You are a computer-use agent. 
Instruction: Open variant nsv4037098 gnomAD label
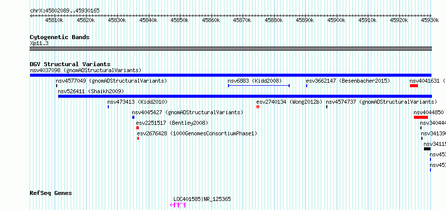pos(86,70)
